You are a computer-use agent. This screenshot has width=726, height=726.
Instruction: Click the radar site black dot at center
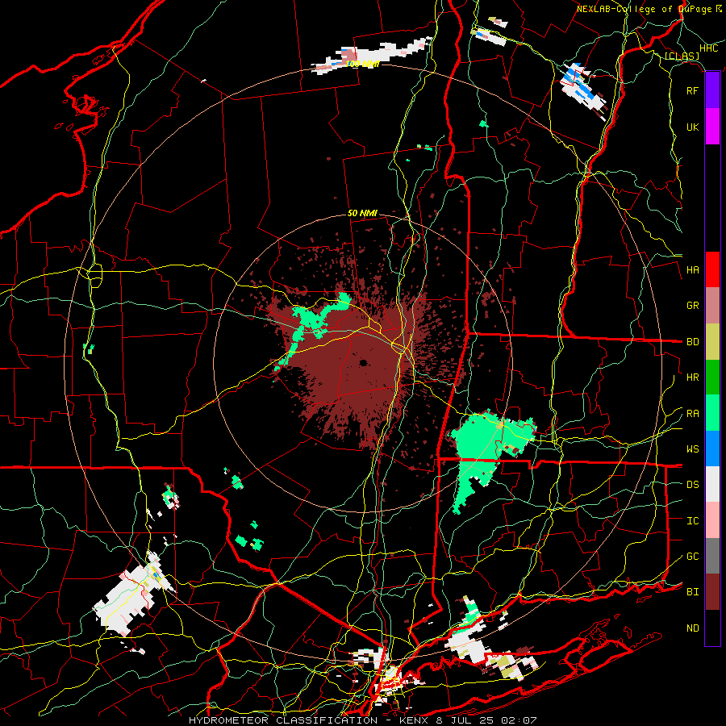click(364, 362)
